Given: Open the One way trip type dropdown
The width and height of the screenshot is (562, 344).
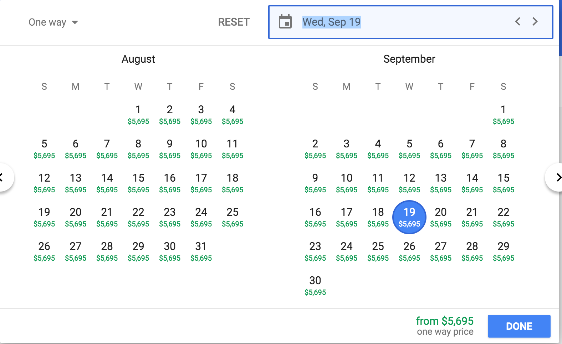Looking at the screenshot, I should [53, 22].
